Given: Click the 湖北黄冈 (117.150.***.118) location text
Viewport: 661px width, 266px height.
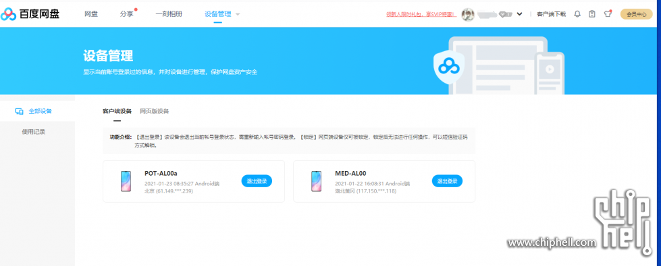Looking at the screenshot, I should click(365, 191).
